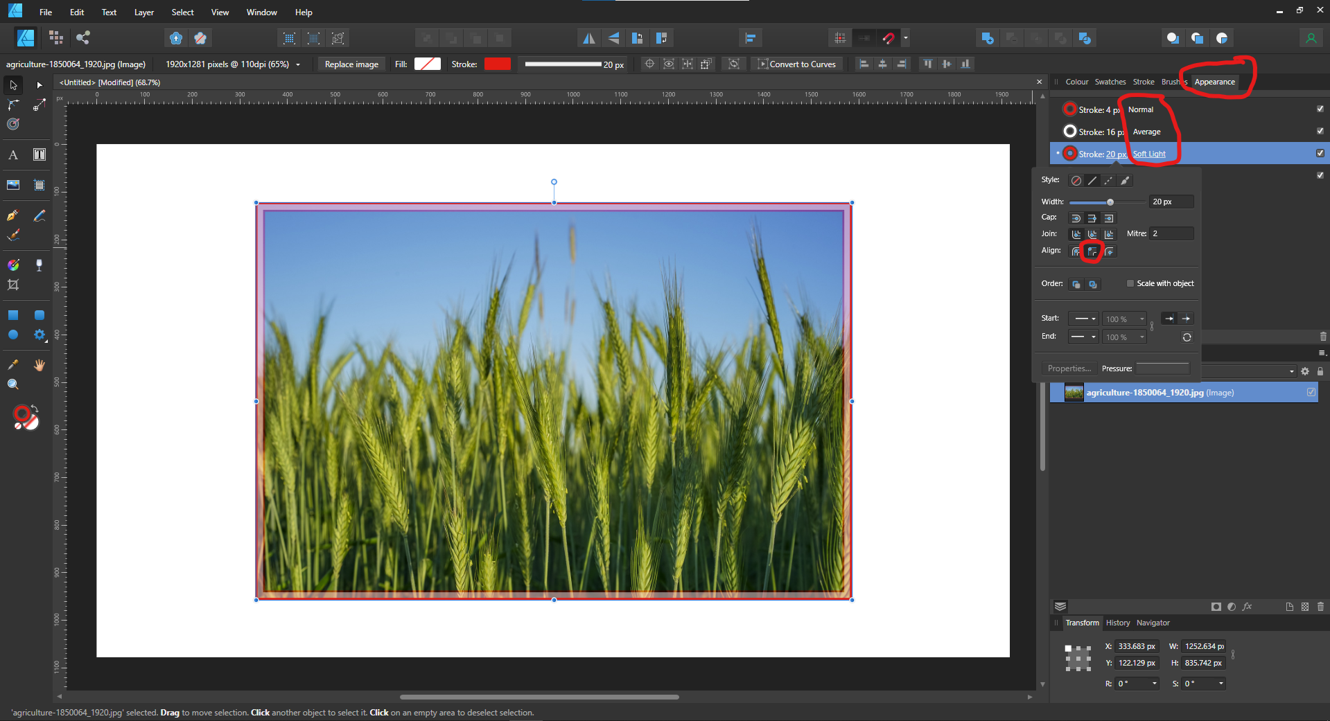Click the Mitre value field
The image size is (1330, 721).
pos(1171,233)
